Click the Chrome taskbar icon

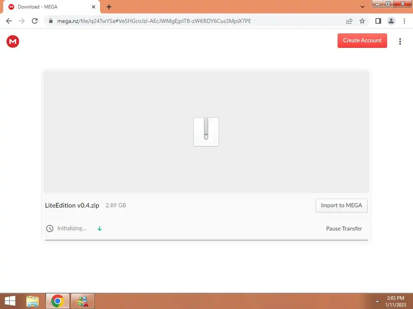pyautogui.click(x=57, y=301)
